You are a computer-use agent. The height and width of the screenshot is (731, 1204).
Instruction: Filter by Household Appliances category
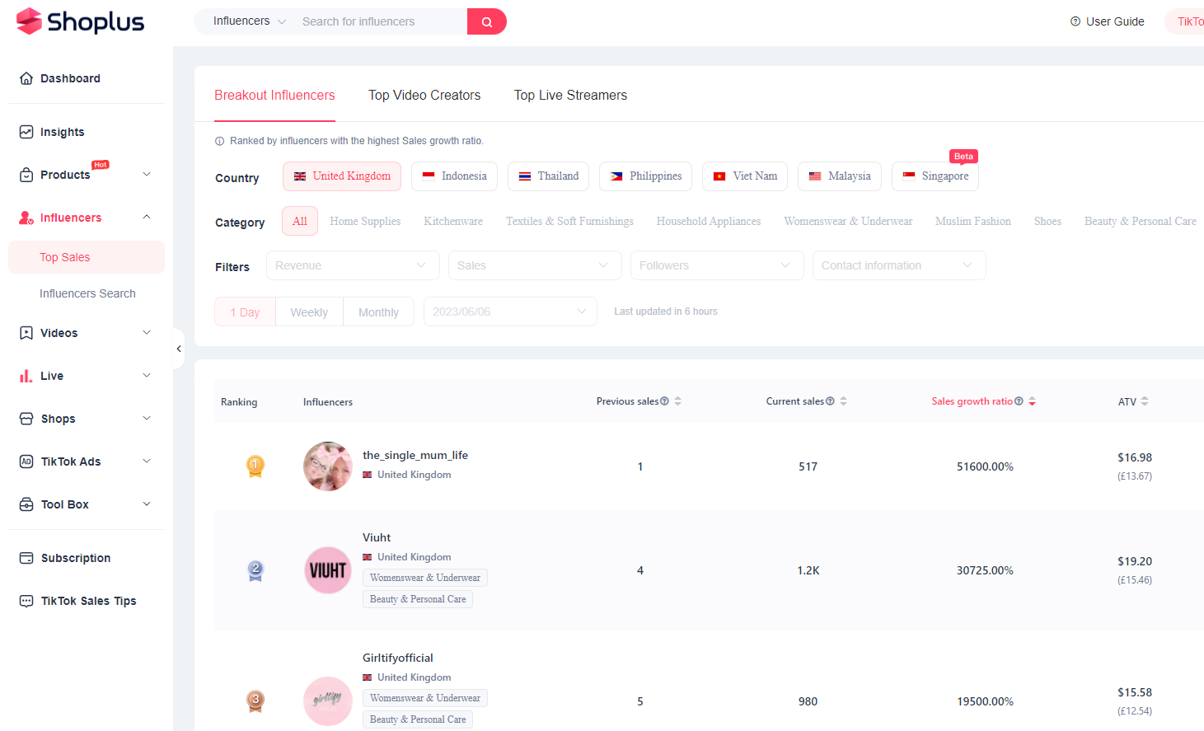tap(709, 222)
